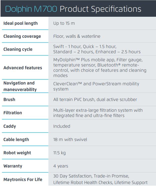Click the "Floor, walls & waterline" value
The width and height of the screenshot is (156, 187).
tap(77, 36)
